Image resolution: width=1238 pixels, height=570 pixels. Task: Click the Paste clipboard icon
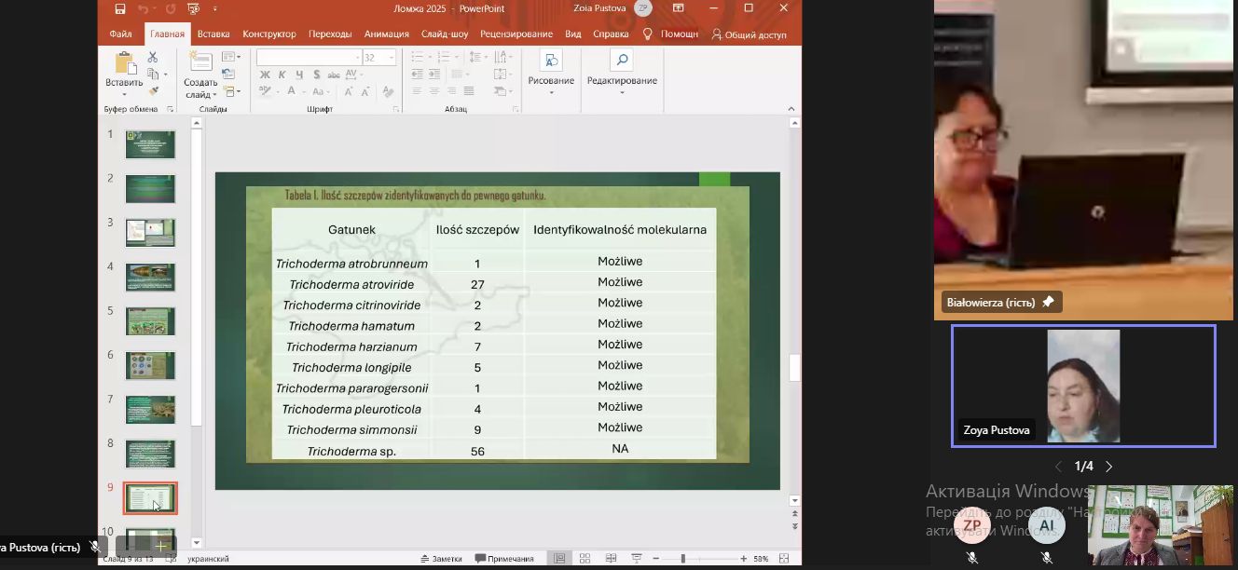[x=124, y=63]
